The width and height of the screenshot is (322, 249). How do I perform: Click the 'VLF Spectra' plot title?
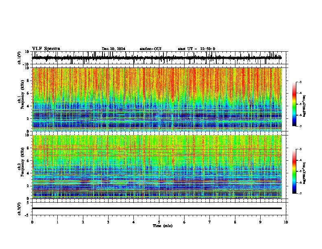46,49
